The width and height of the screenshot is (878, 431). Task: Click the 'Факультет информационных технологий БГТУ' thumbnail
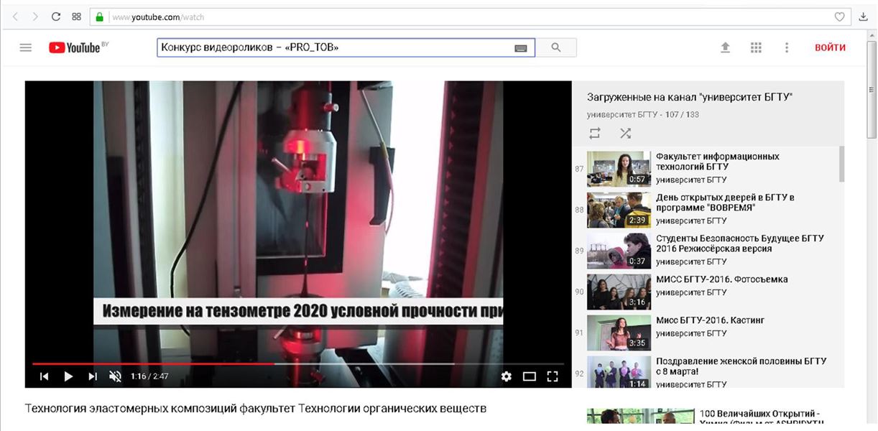(x=619, y=169)
